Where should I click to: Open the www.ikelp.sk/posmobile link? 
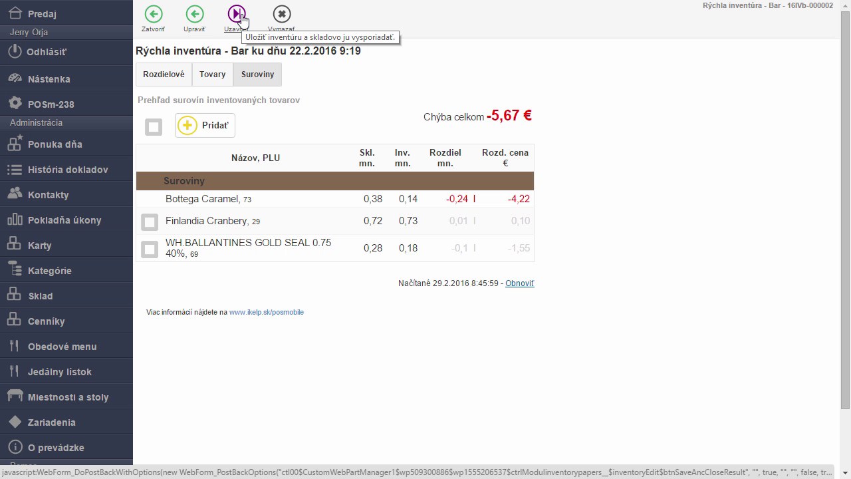click(267, 312)
